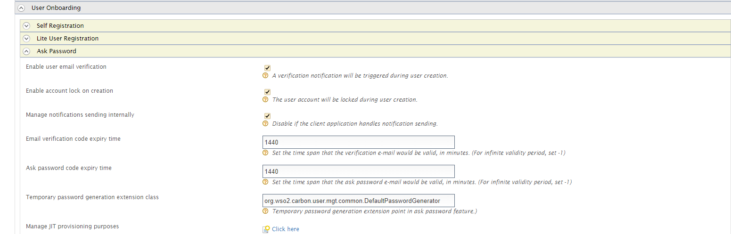Image resolution: width=731 pixels, height=234 pixels.
Task: Expand the Lite User Registration section arrow
Action: [26, 39]
